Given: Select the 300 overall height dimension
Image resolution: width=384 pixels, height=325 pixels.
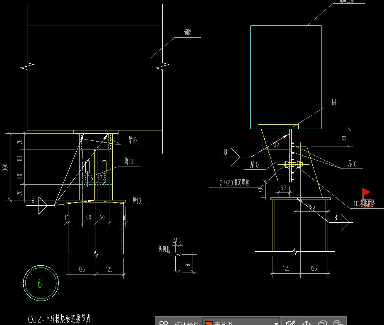Looking at the screenshot, I should [x=5, y=167].
